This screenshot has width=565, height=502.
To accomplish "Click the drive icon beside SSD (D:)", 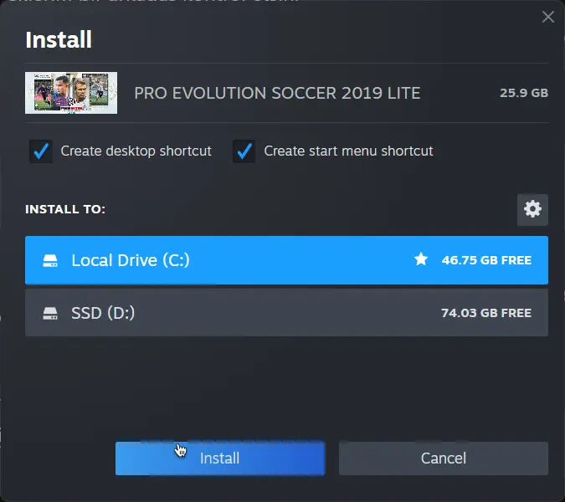I will pos(50,313).
